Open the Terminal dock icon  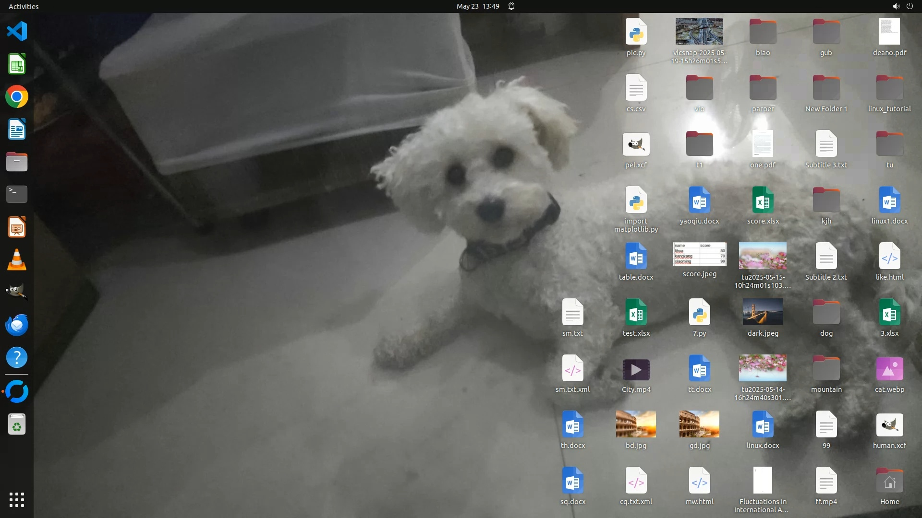click(17, 194)
